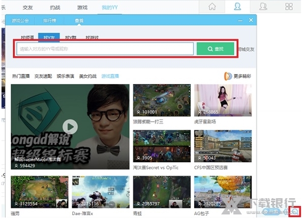Open the 虎牙星剧场 stream thumbnail
Screen dimensions: 305x219
coord(223,100)
